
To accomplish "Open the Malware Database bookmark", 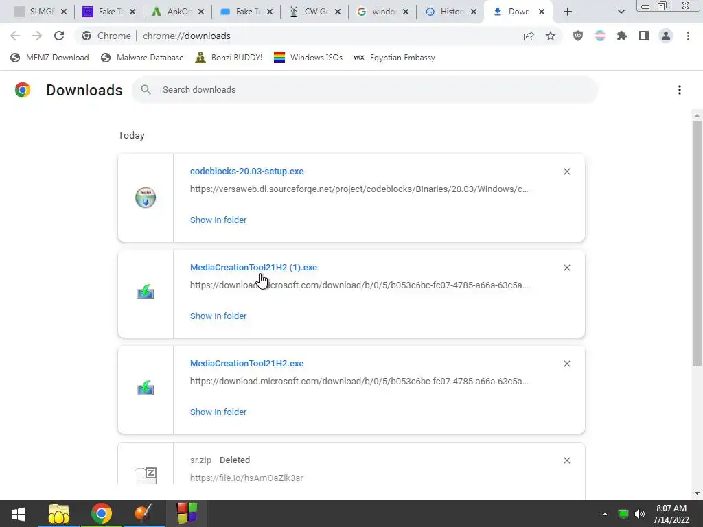I will coord(142,58).
